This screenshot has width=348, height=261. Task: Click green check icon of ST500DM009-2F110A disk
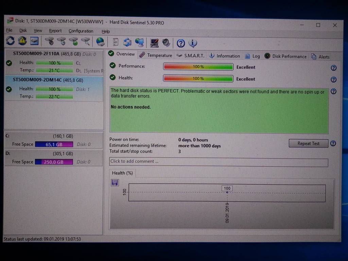(x=9, y=63)
